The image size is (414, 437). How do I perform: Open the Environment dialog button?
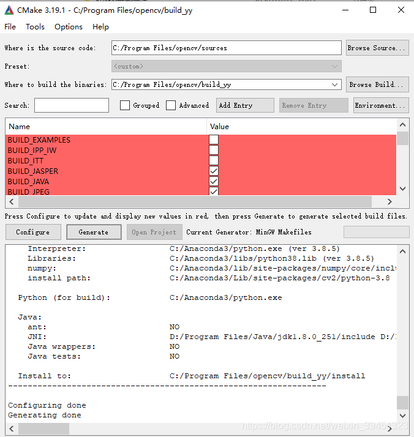381,105
